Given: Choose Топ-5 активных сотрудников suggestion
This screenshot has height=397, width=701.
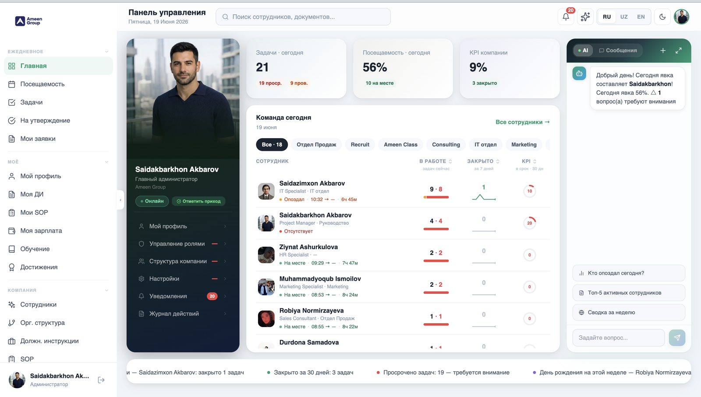Looking at the screenshot, I should 629,293.
